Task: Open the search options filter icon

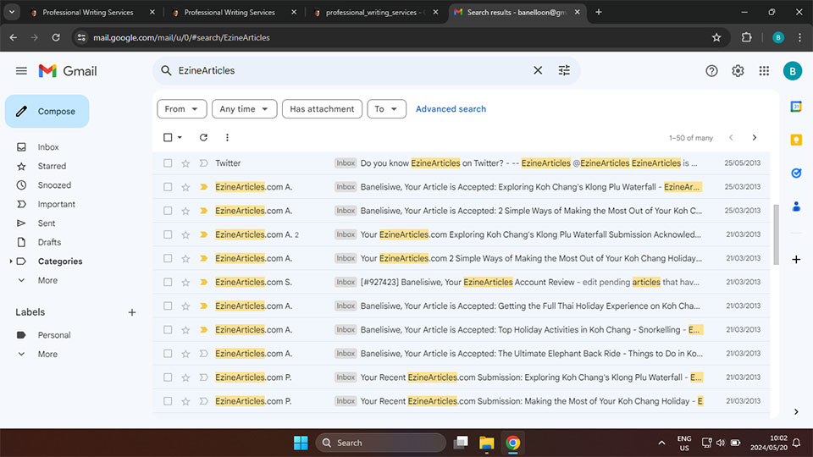Action: [564, 71]
